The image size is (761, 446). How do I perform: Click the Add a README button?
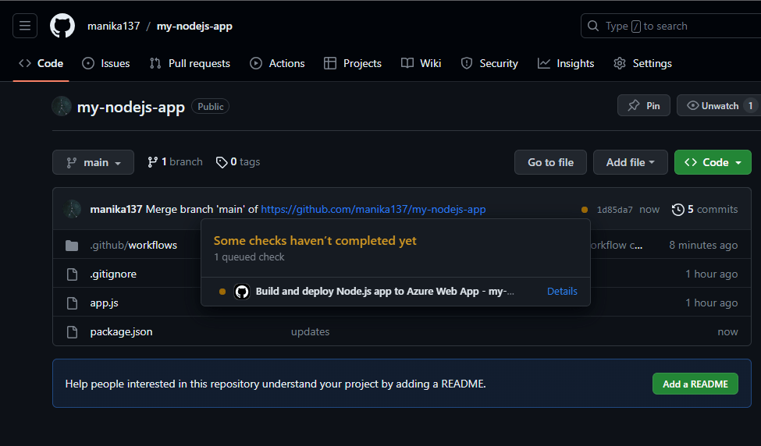(x=695, y=384)
